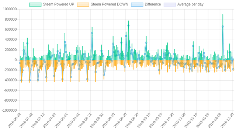Viewport: 236px width, 133px height.
Task: Click the y-axis label 1000000
Action: (x=10, y=9)
